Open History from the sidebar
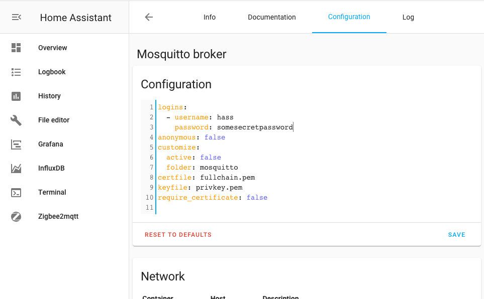Image resolution: width=484 pixels, height=299 pixels. coord(64,96)
